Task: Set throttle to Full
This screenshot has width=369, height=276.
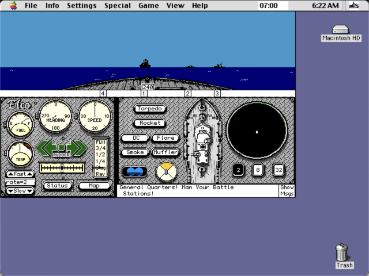Action: coord(100,142)
